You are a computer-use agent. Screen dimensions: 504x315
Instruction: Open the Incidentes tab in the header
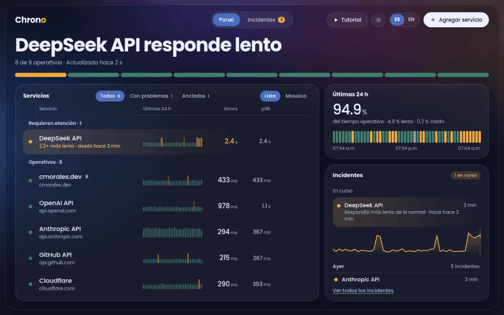point(266,19)
